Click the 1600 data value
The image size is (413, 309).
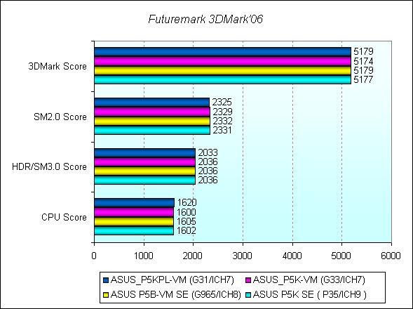(x=187, y=212)
